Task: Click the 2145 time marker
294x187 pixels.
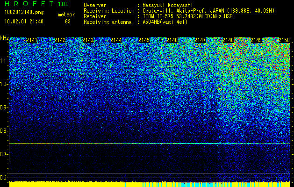Action: click(144, 40)
